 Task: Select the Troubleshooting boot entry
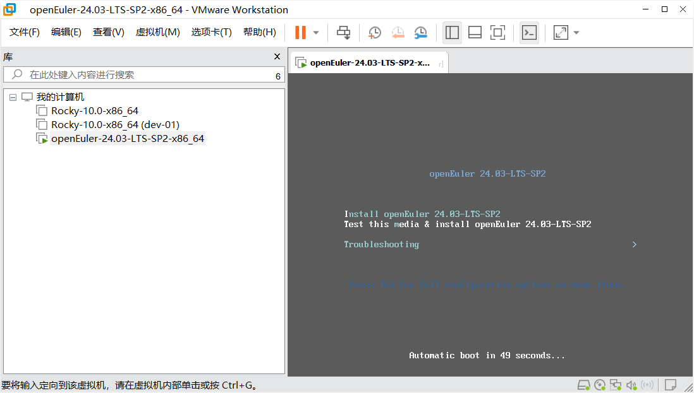click(x=382, y=244)
